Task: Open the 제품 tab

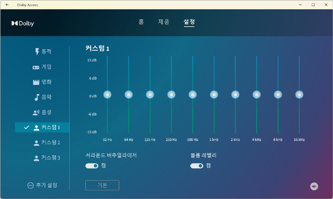Action: tap(164, 22)
